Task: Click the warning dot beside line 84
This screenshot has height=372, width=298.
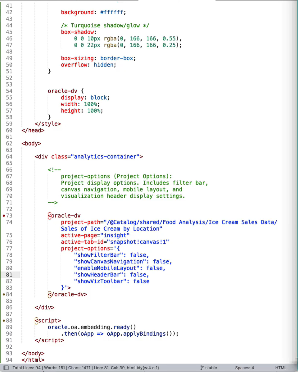Action: (4, 294)
